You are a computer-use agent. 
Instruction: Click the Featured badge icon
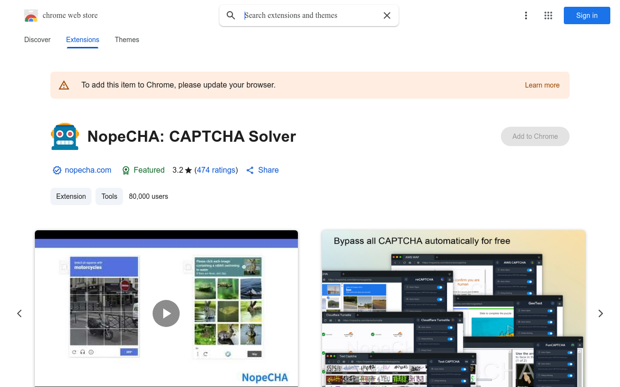click(x=126, y=170)
